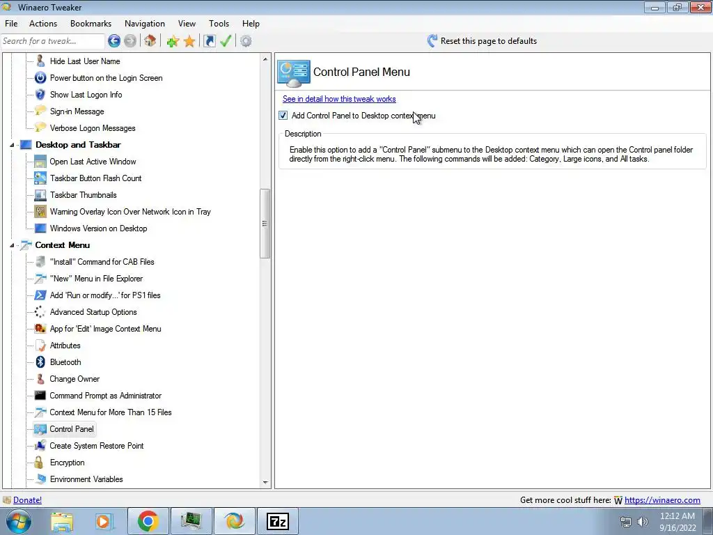Click the Bluetooth icon in tree
The width and height of the screenshot is (713, 535).
tap(40, 362)
